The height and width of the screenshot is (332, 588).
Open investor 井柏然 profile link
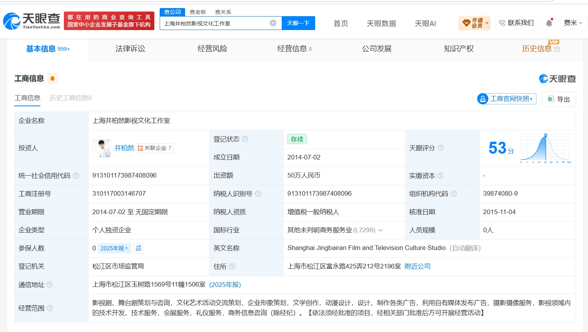[124, 148]
